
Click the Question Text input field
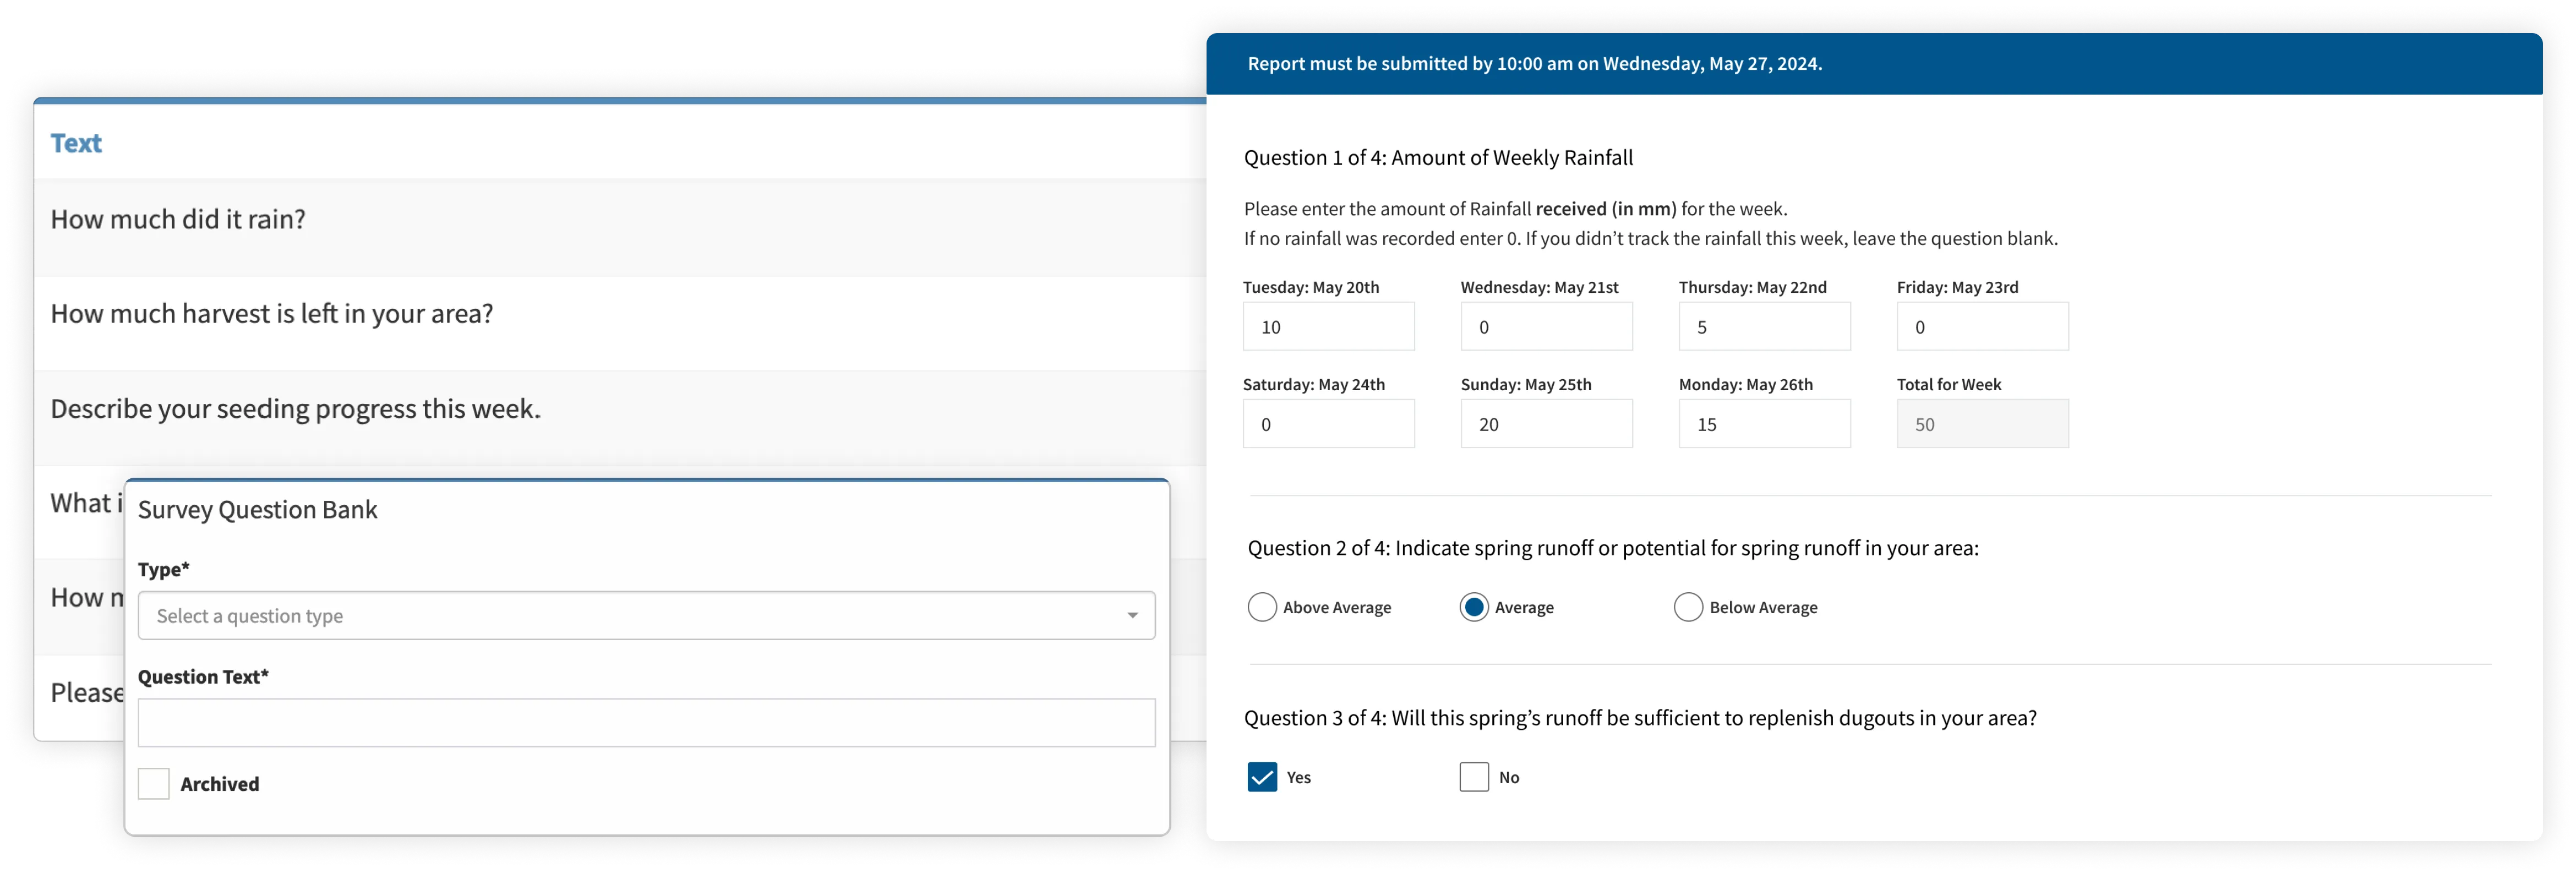tap(646, 721)
